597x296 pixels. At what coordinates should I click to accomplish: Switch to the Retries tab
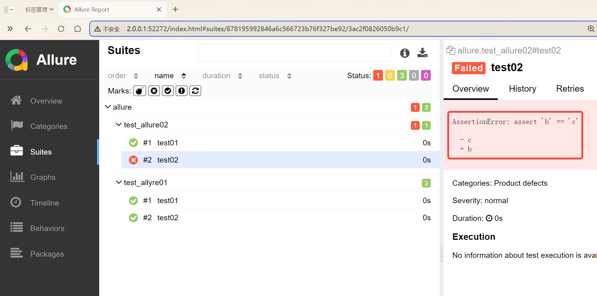click(570, 89)
